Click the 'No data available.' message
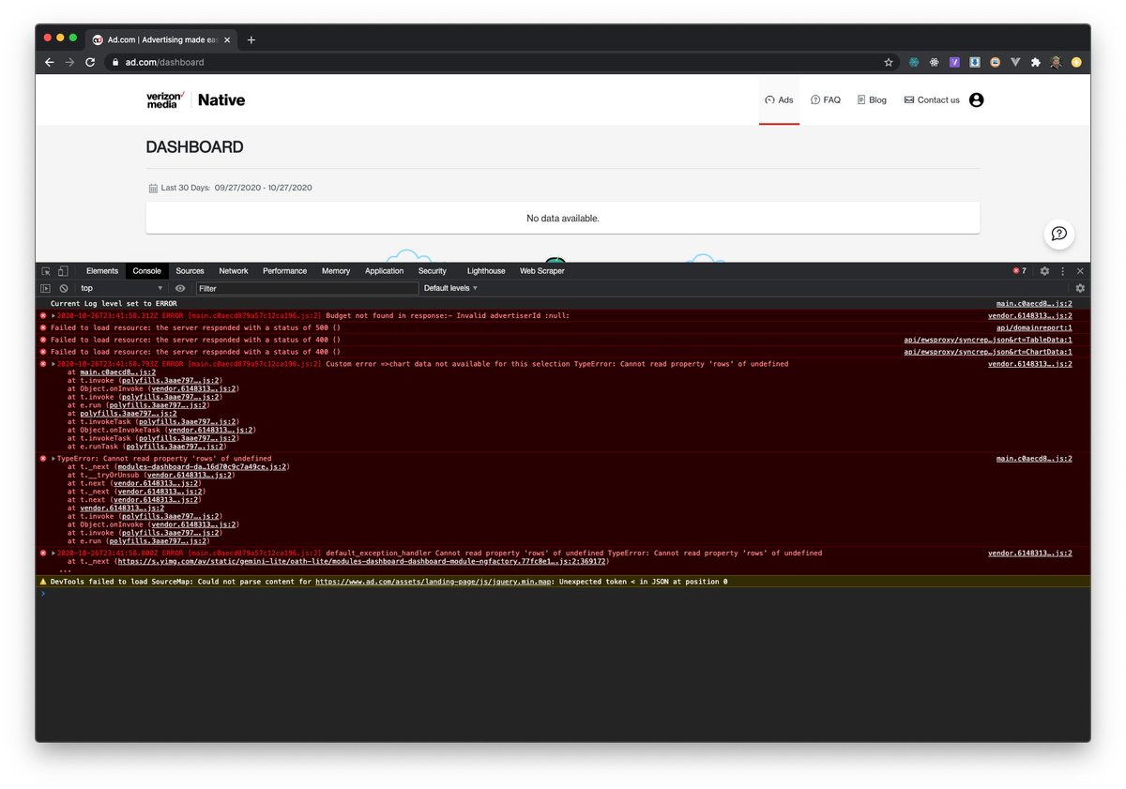 [x=562, y=218]
